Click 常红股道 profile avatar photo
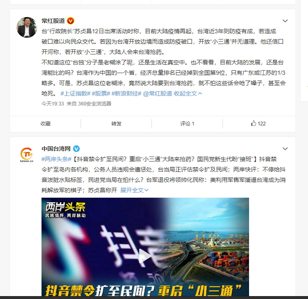Viewport: 308px width, 299px height. tap(27, 27)
